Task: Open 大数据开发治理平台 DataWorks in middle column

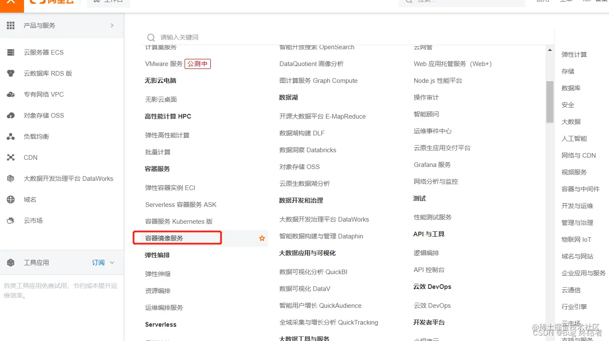Action: 324,219
